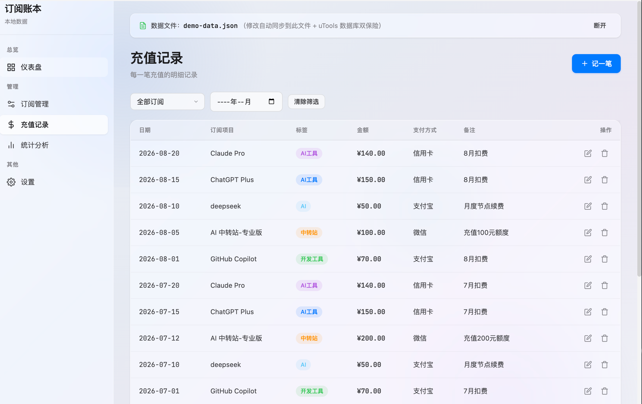Click GitHub Copilot in the 2026-07-01 row
The width and height of the screenshot is (642, 404).
(233, 391)
